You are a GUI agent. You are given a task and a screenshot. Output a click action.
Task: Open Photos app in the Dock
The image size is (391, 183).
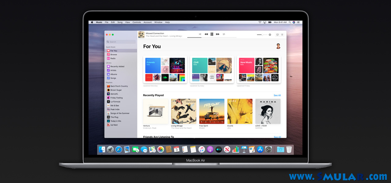[x=161, y=149]
